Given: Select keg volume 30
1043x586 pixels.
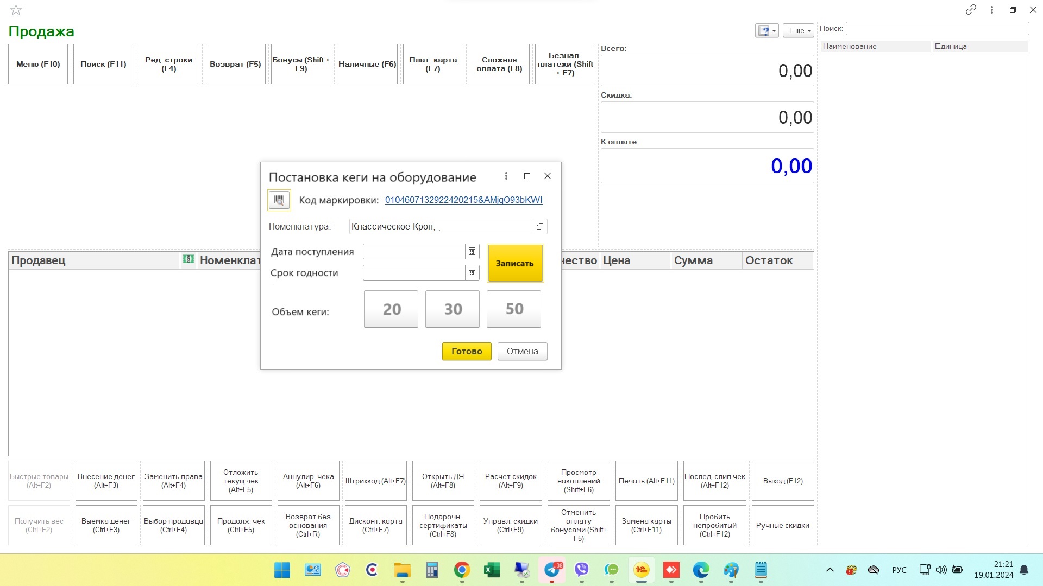Looking at the screenshot, I should pyautogui.click(x=453, y=309).
